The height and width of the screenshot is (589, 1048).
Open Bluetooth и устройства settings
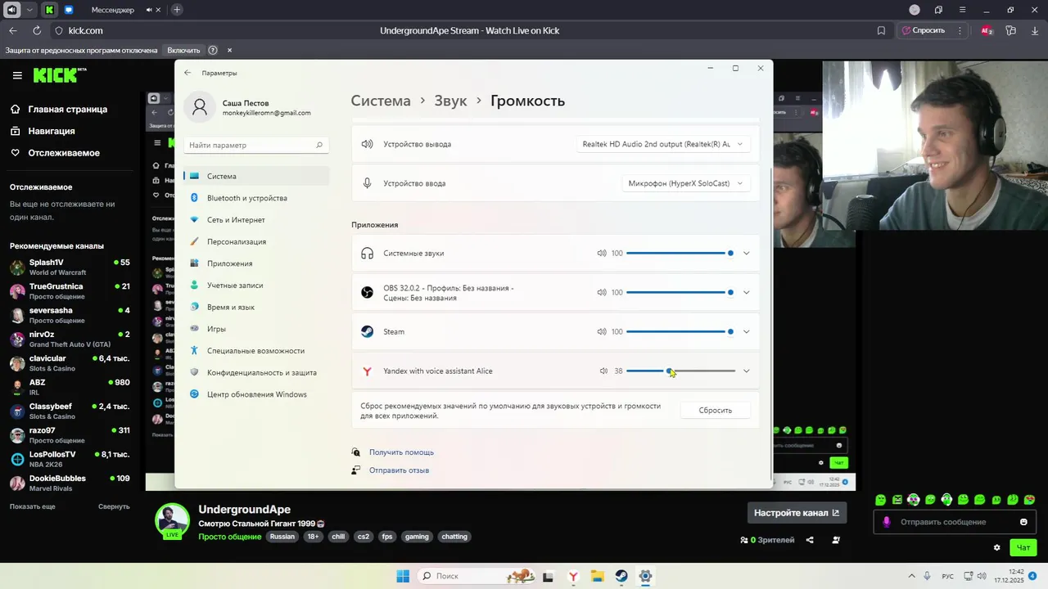tap(257, 198)
